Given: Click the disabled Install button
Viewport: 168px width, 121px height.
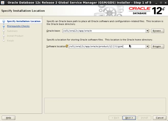Looking at the screenshot, I should click(x=144, y=118).
